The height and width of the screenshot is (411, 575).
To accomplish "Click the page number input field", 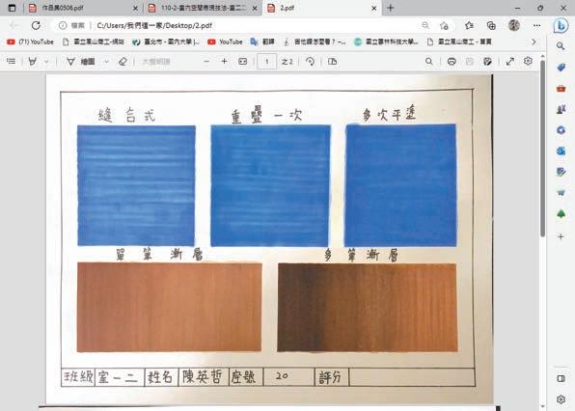I will 266,62.
